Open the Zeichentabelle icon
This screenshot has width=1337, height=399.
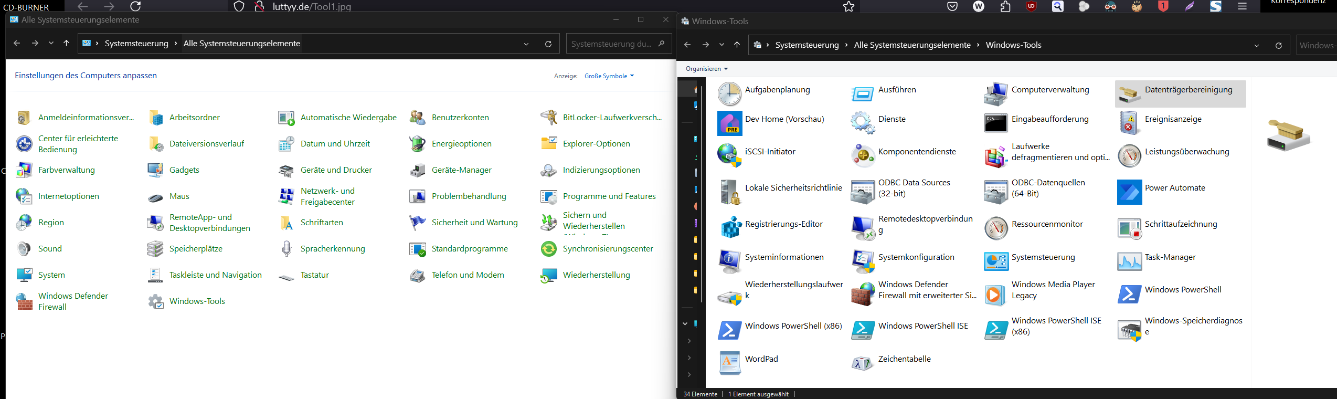coord(863,363)
